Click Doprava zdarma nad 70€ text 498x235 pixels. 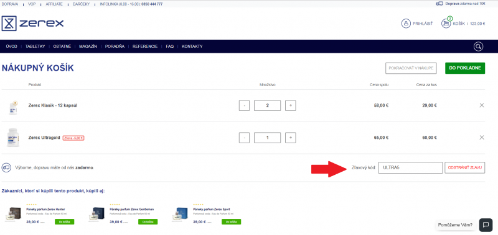465,4
